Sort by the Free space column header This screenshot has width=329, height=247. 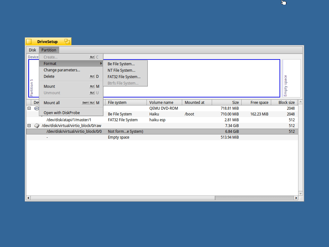click(x=256, y=103)
